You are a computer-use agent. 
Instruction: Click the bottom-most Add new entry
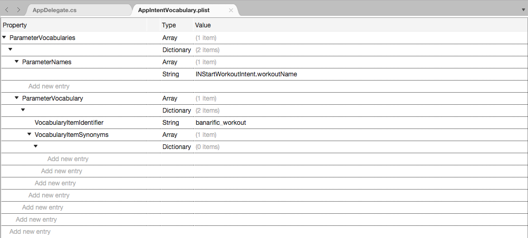click(30, 232)
